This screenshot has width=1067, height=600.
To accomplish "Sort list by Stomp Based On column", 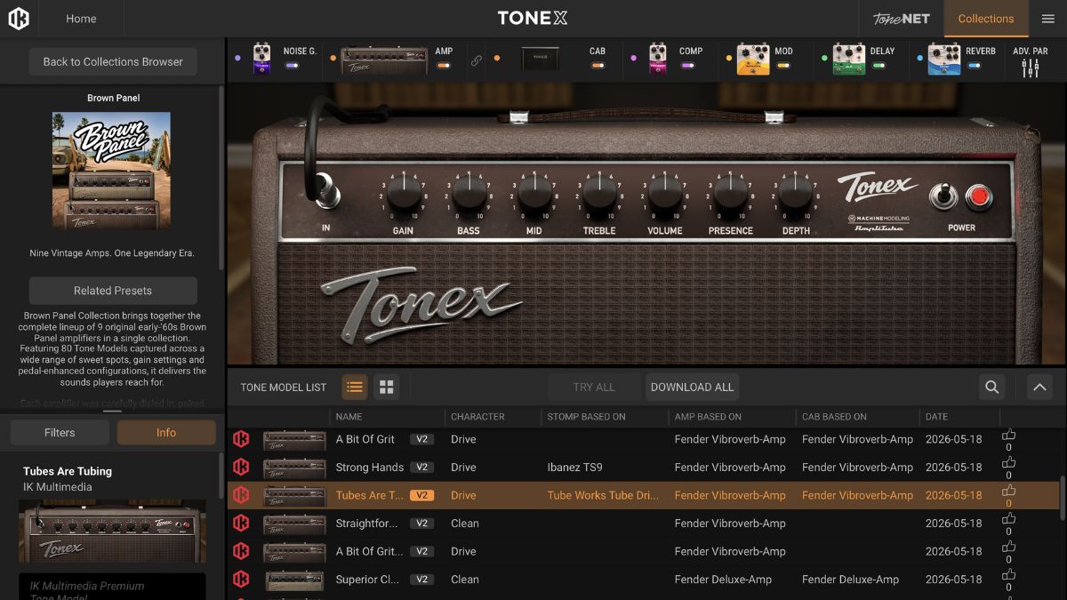I will [x=586, y=416].
